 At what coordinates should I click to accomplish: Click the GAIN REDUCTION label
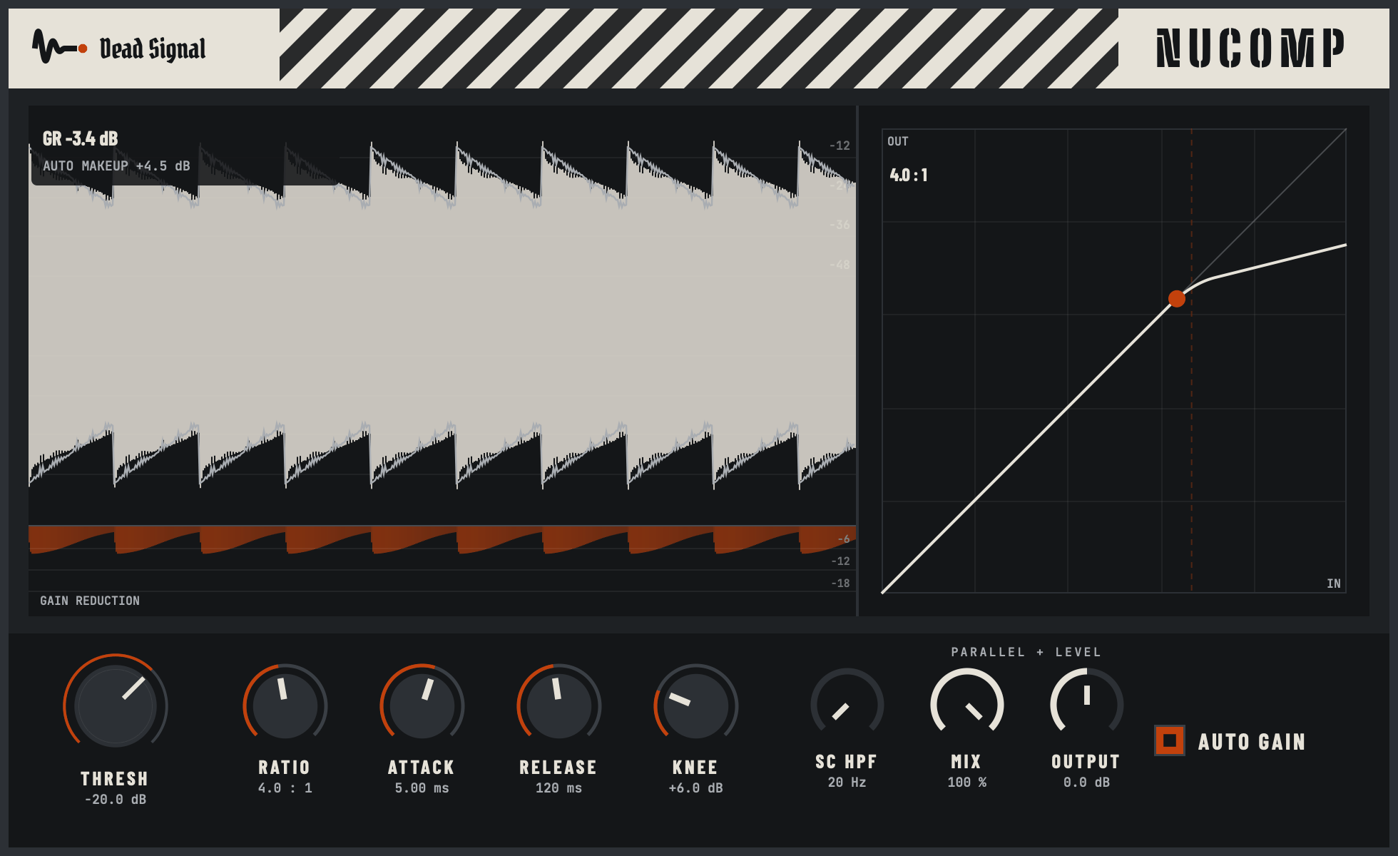coord(90,601)
